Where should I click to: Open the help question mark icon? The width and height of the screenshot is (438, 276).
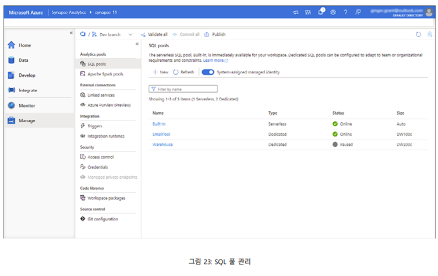click(345, 12)
